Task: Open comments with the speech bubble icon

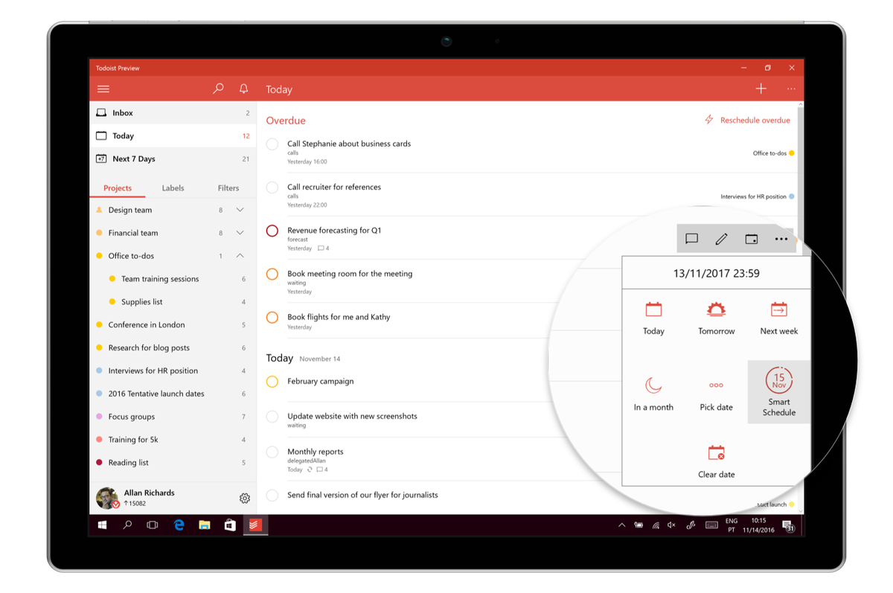Action: 691,238
